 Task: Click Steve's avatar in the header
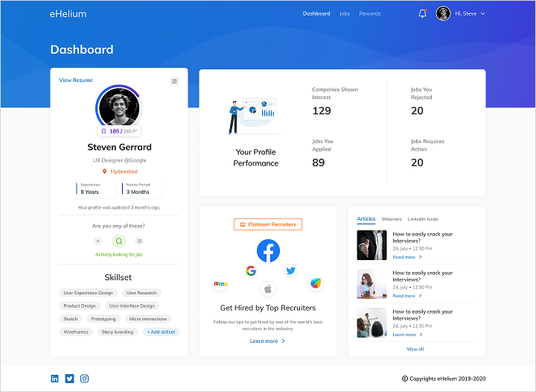point(443,13)
